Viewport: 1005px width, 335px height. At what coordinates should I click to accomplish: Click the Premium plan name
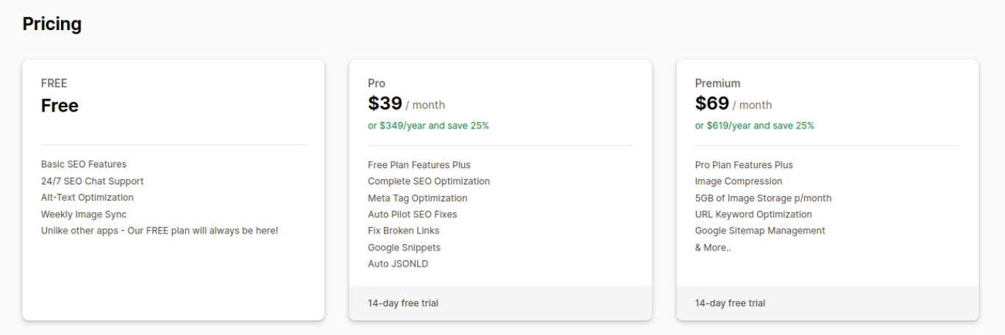717,84
